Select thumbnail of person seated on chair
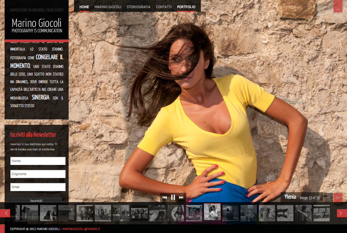 click(85, 213)
